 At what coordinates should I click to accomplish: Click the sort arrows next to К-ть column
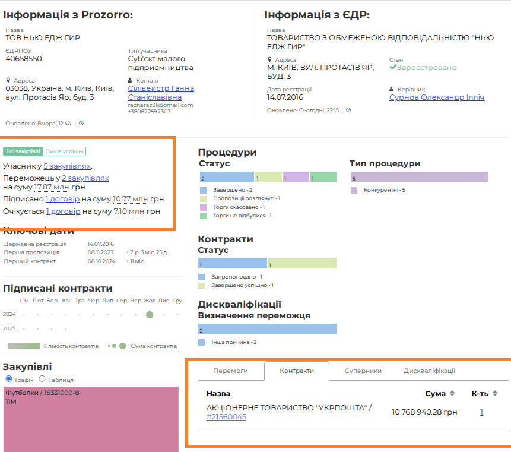494,393
